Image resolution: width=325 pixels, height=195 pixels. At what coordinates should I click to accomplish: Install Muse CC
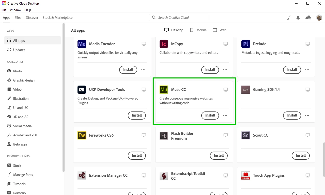coord(210,116)
